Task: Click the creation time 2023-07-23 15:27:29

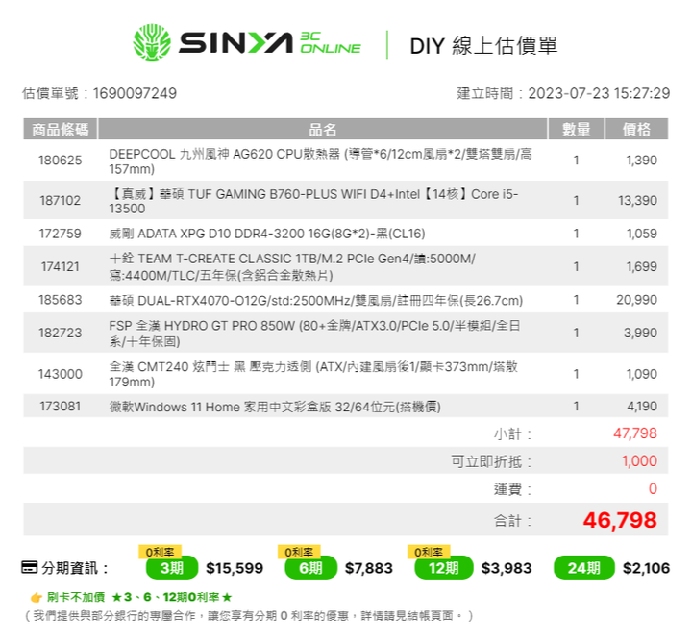Action: click(x=599, y=93)
